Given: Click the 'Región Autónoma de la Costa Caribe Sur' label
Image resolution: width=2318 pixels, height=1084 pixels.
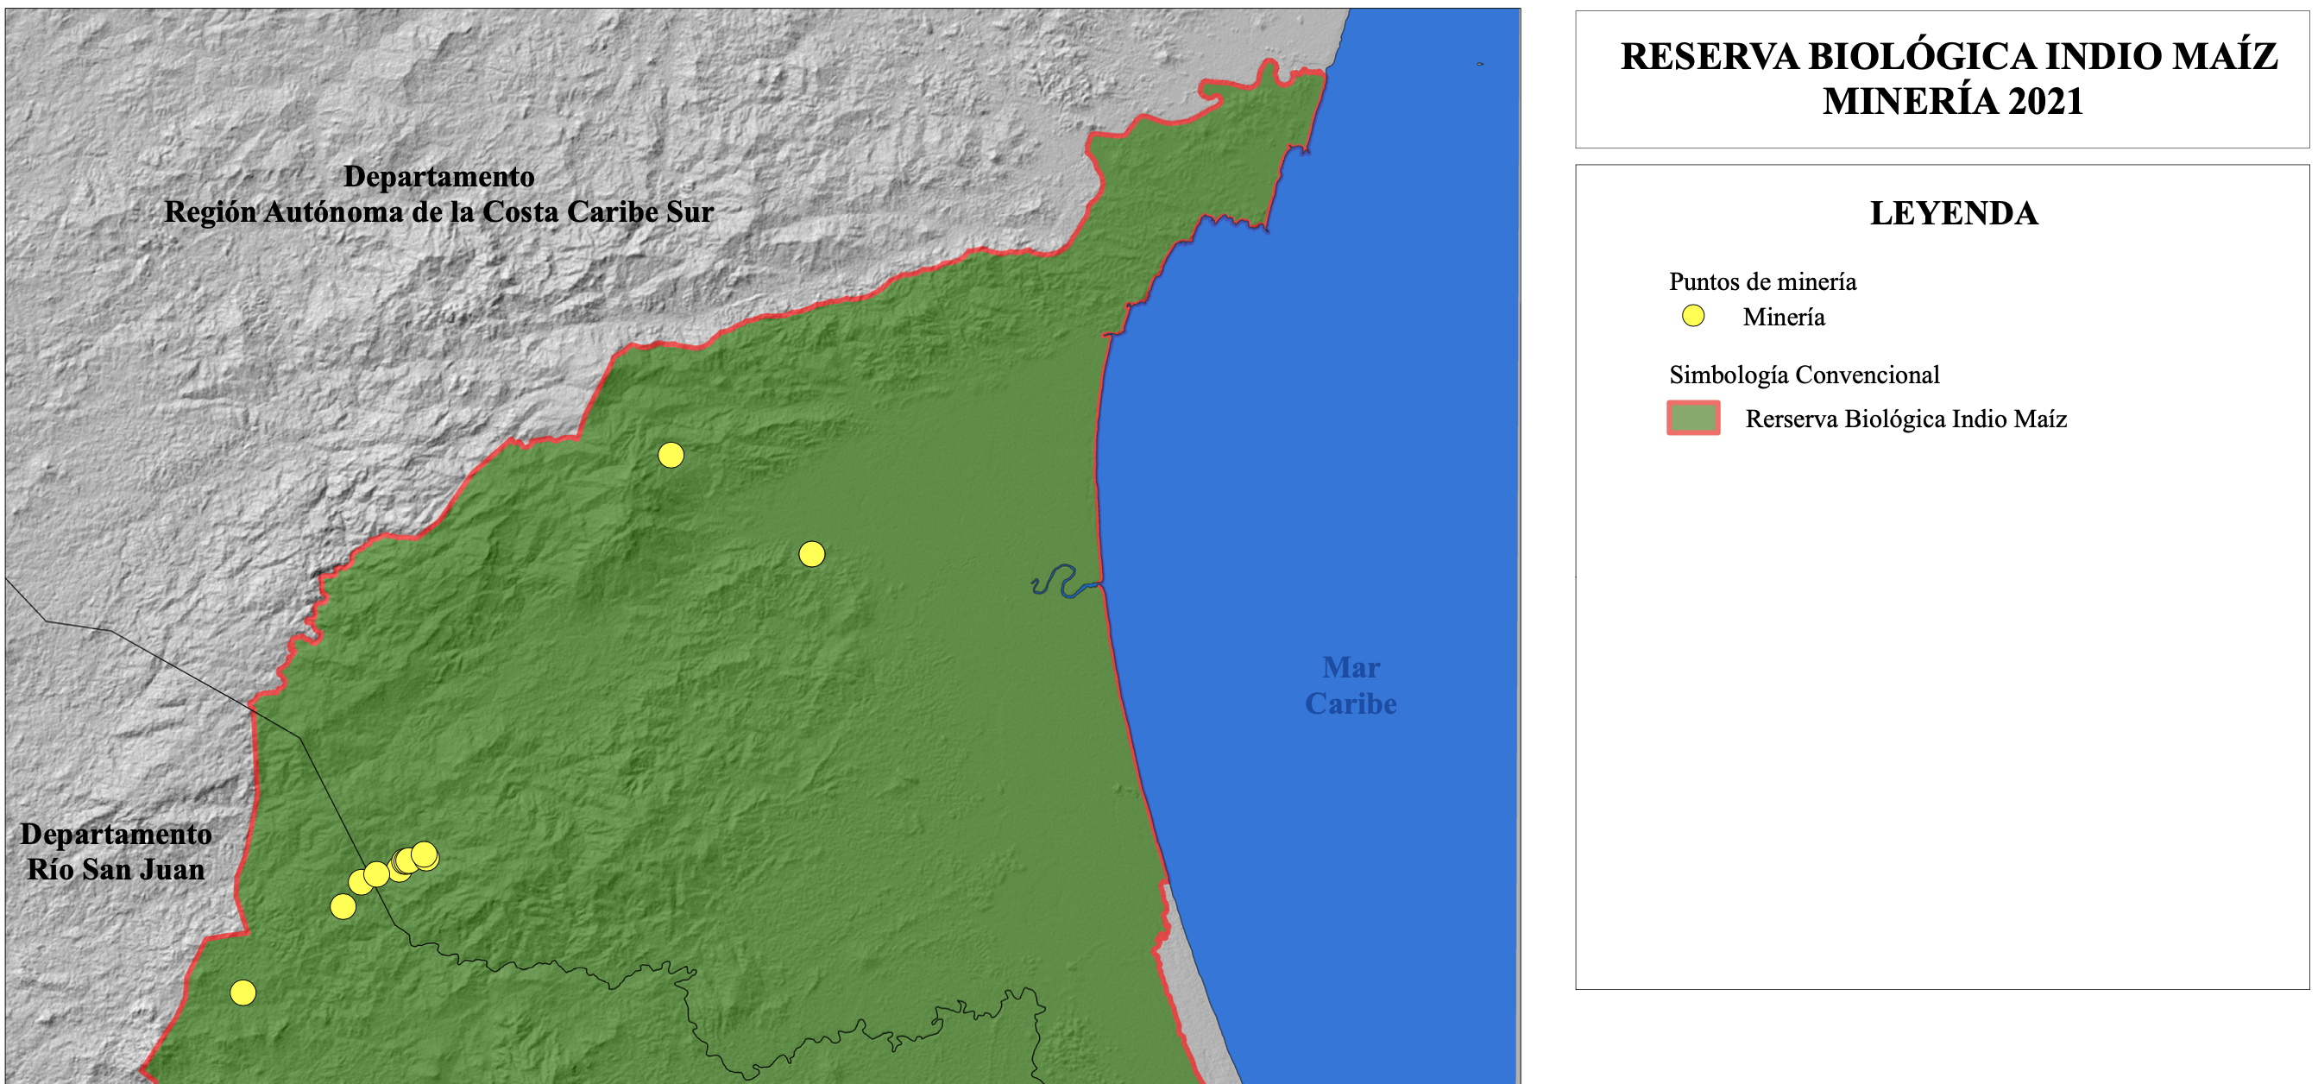Looking at the screenshot, I should tap(438, 212).
